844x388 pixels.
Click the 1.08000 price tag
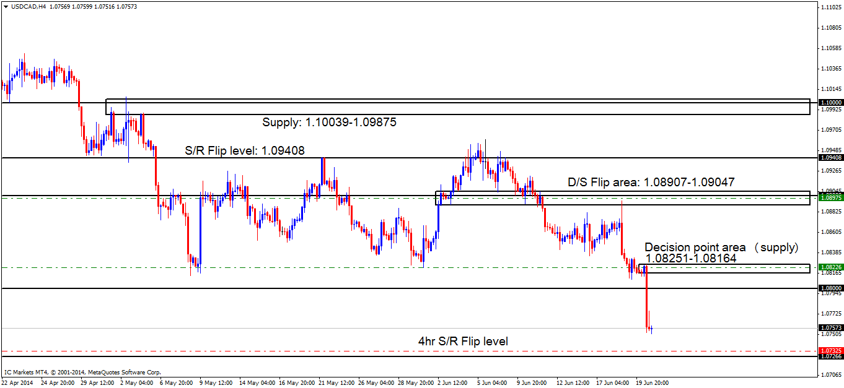point(830,288)
